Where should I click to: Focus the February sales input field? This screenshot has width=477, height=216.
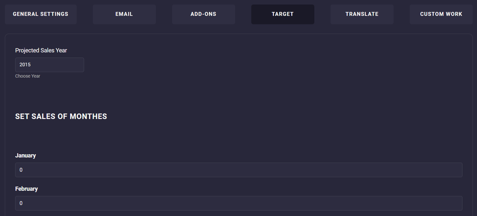pos(239,203)
